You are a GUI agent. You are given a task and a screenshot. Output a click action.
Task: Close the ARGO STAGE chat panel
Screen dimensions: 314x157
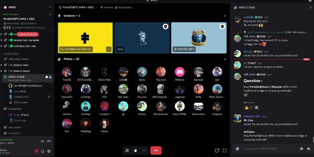[x=311, y=8]
